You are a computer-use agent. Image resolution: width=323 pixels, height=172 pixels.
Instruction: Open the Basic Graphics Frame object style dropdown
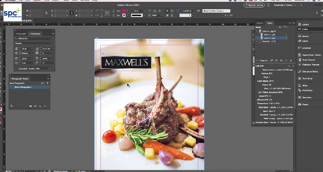point(232,11)
